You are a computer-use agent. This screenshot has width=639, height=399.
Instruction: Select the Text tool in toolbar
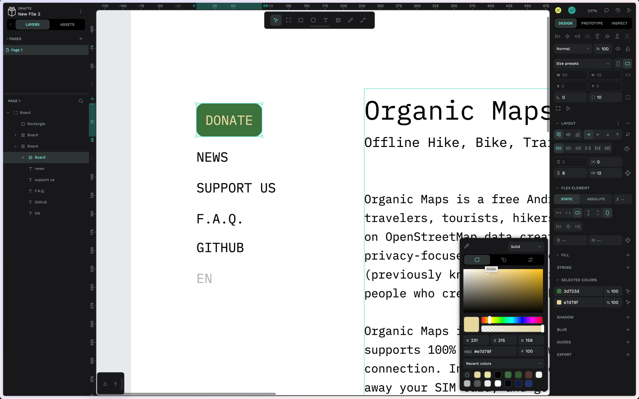326,20
